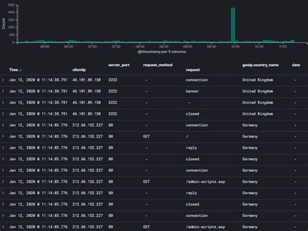308x231 pixels.
Task: Click the clientip column header
Action: [79, 70]
